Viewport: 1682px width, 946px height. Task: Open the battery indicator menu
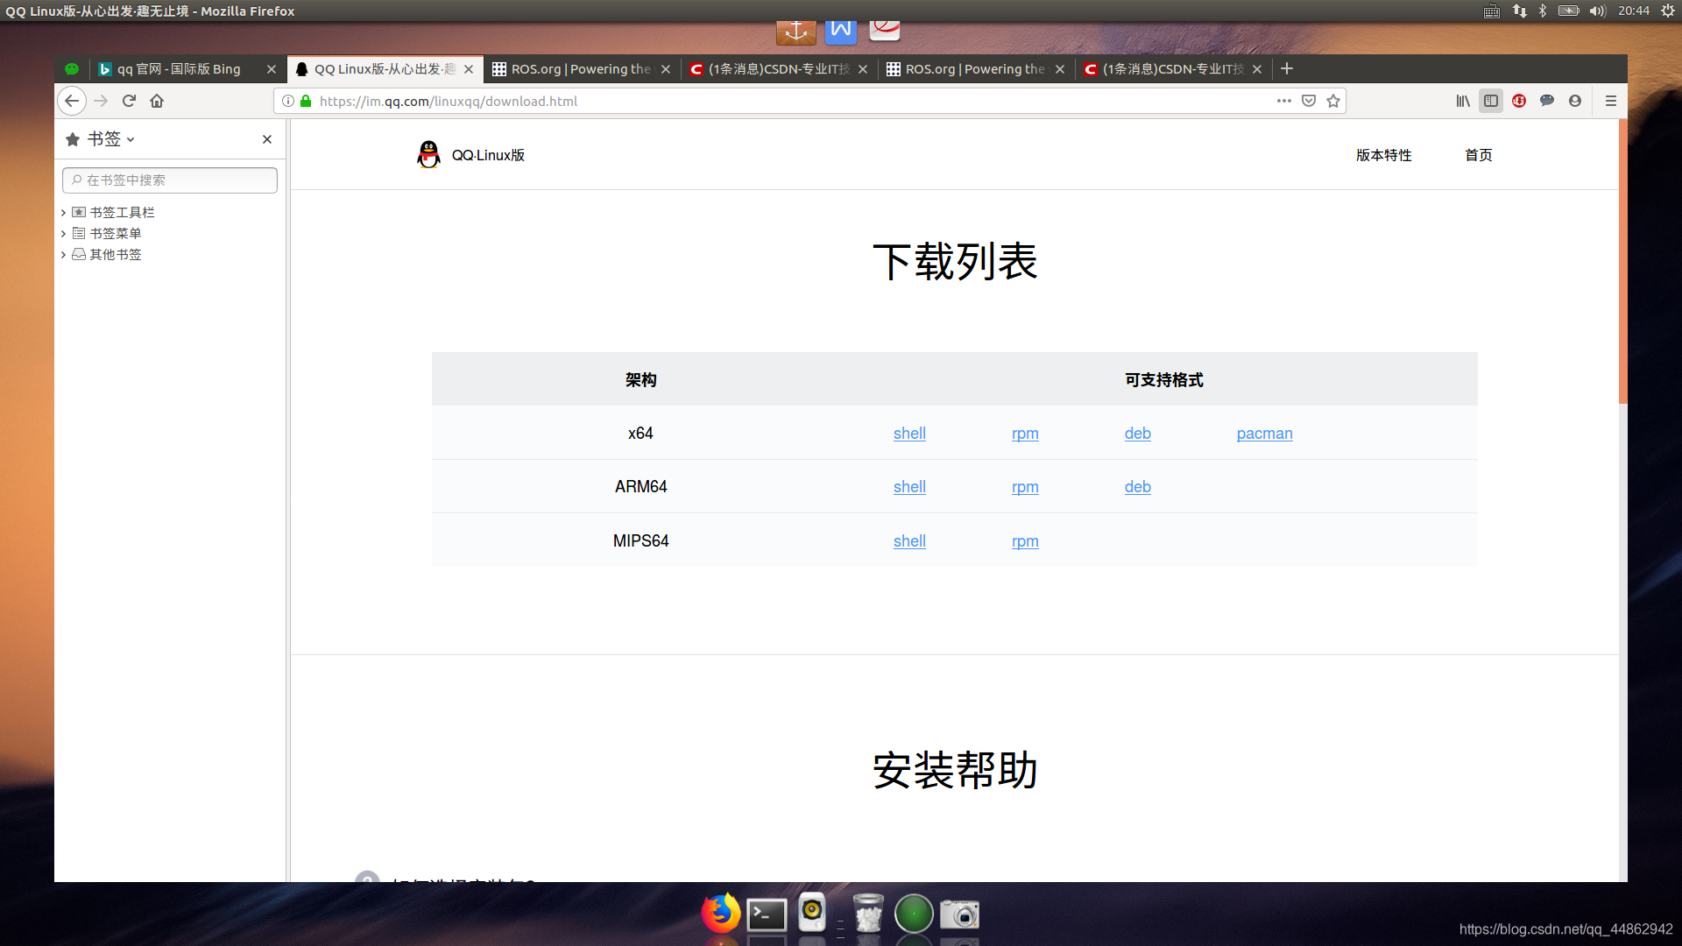pos(1569,11)
